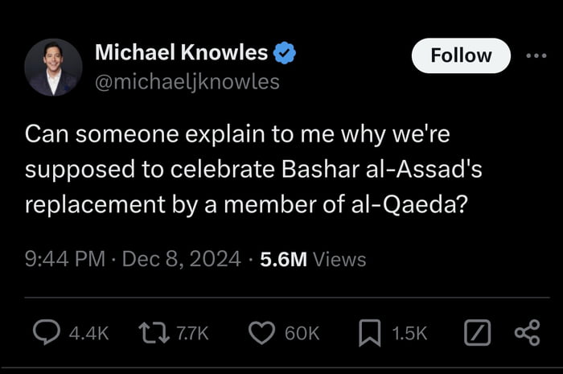Share the tweet via share icon
This screenshot has height=374, width=563.
(527, 333)
